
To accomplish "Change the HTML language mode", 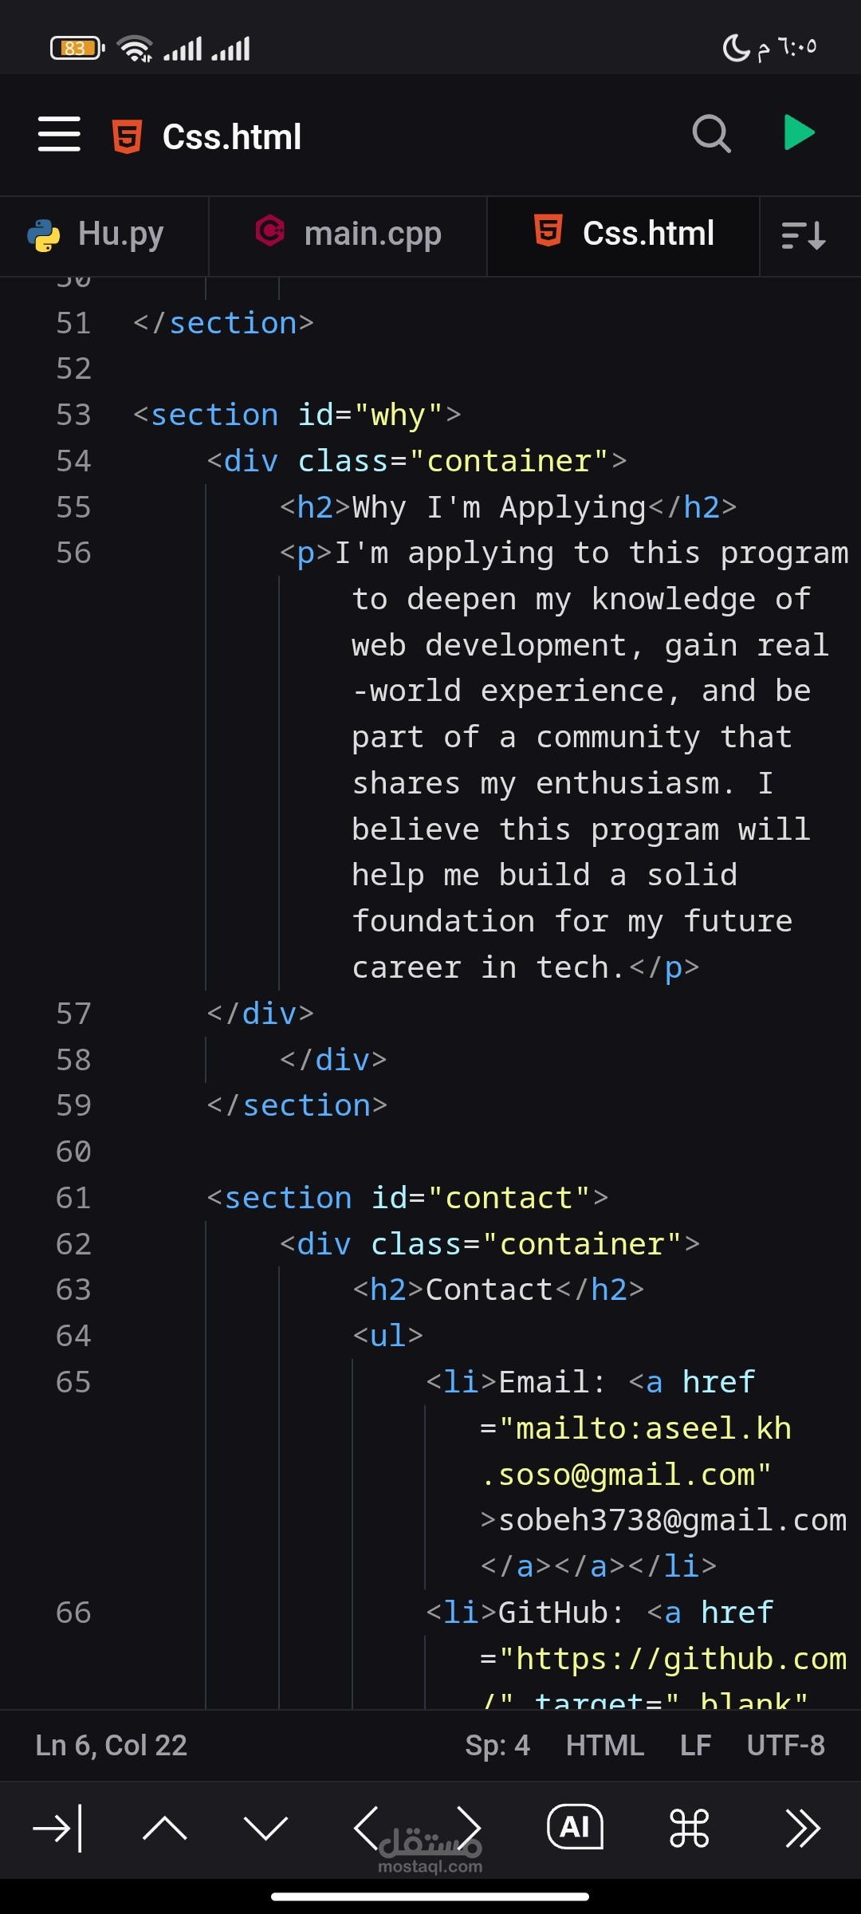I will 604,1746.
